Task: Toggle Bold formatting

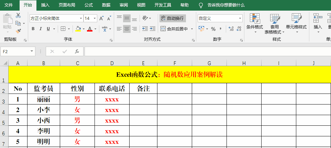Action: 33,29
